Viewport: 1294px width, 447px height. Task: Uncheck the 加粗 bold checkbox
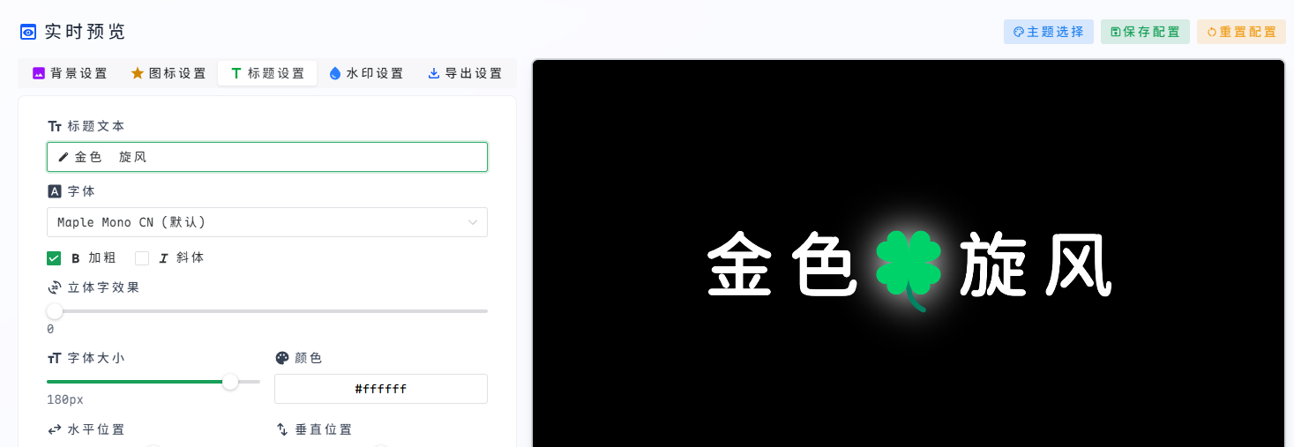coord(54,258)
